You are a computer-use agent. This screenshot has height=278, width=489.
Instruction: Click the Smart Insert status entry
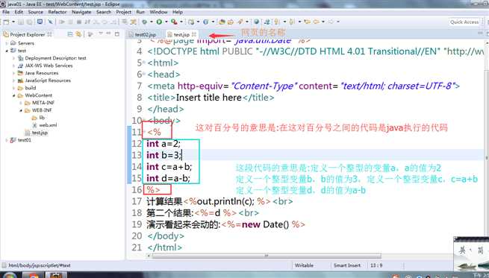[x=347, y=265]
